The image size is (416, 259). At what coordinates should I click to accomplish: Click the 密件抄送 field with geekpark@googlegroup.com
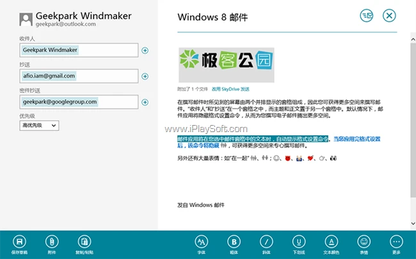click(x=79, y=102)
